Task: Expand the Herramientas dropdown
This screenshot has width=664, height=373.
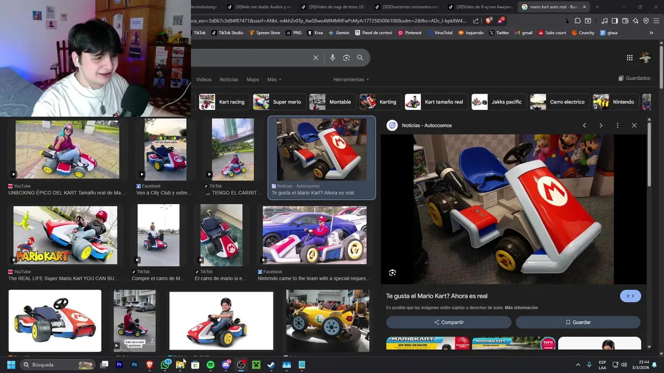Action: (x=351, y=79)
